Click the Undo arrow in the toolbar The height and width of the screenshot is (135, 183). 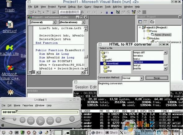pos(89,12)
